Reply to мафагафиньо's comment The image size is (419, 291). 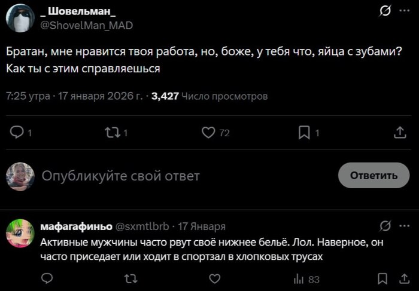pyautogui.click(x=48, y=278)
